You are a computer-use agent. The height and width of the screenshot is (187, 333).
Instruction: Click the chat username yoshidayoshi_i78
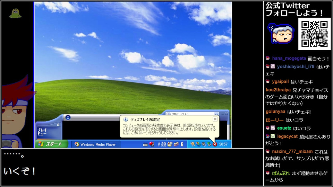point(296,66)
